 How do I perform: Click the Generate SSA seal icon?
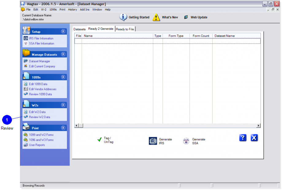click(186, 141)
